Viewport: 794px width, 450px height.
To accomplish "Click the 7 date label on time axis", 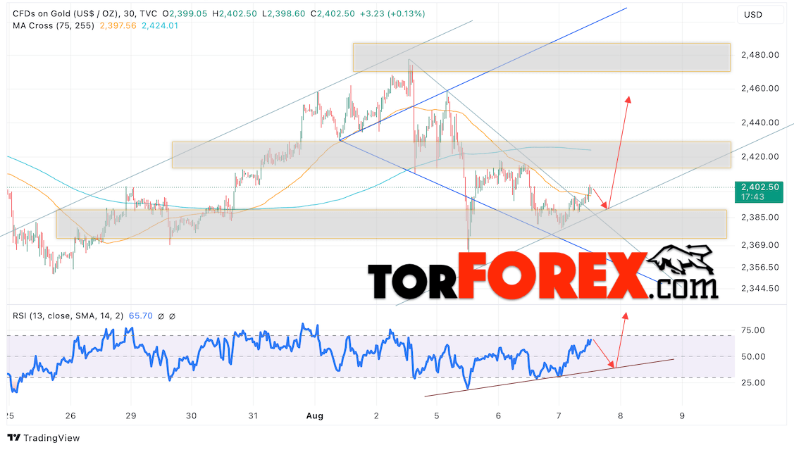I will pyautogui.click(x=559, y=416).
